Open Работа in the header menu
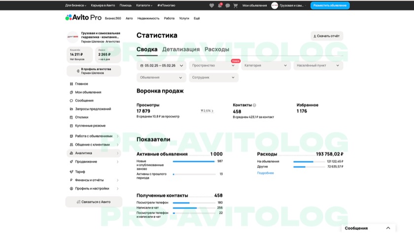The image size is (414, 236). pos(169,19)
